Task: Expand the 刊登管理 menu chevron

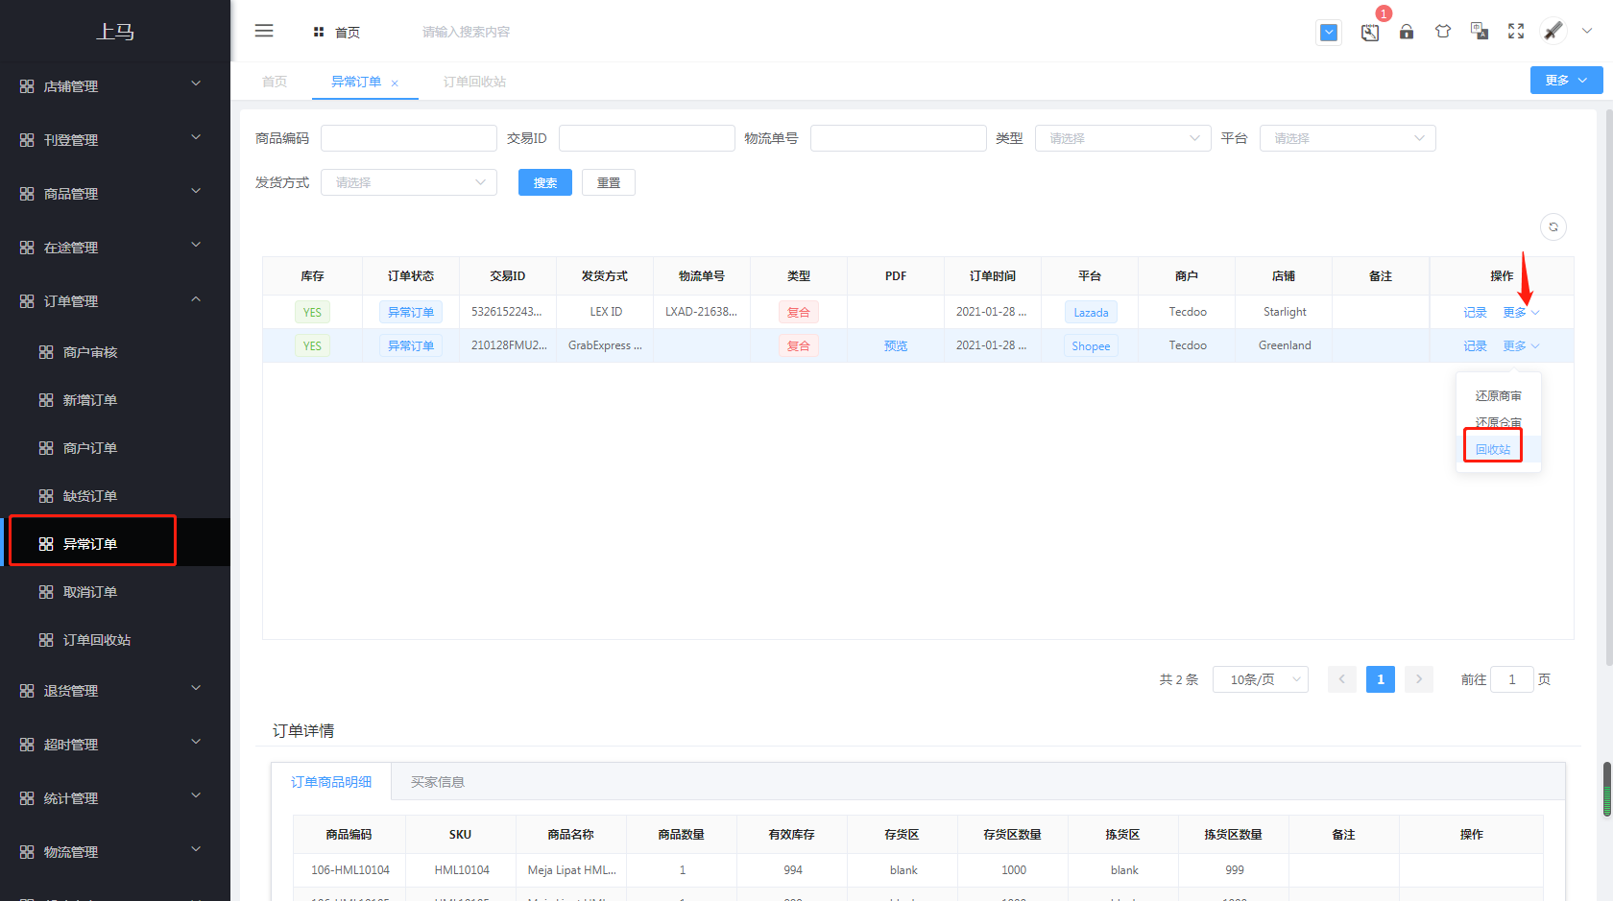Action: click(x=196, y=137)
